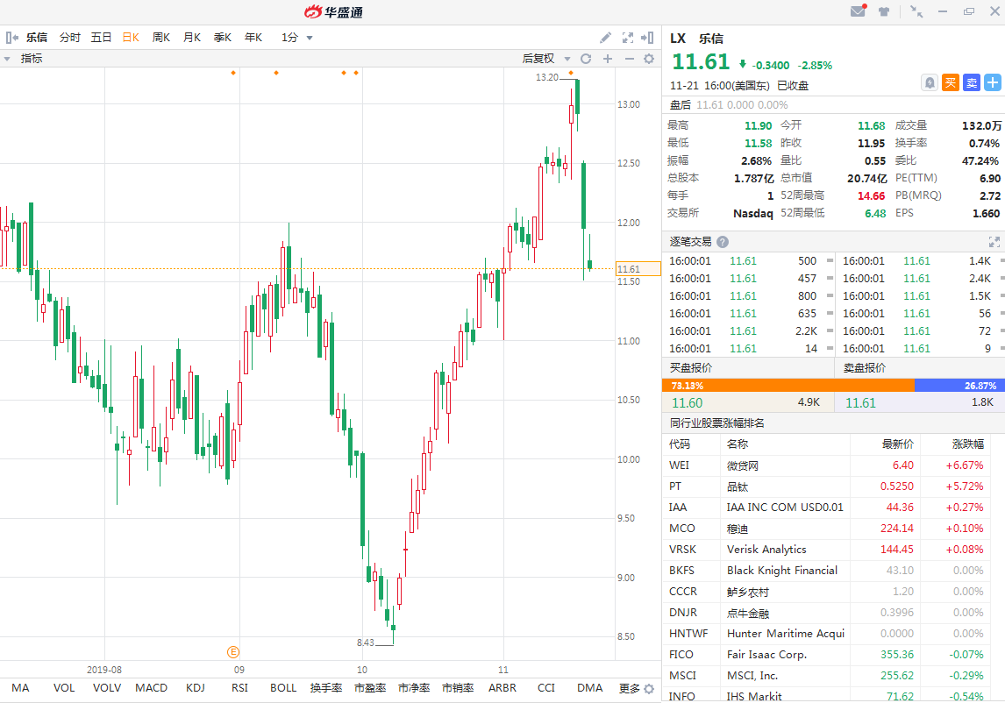Image resolution: width=1005 pixels, height=703 pixels.
Task: Enable the 市销率 indicator
Action: click(459, 687)
